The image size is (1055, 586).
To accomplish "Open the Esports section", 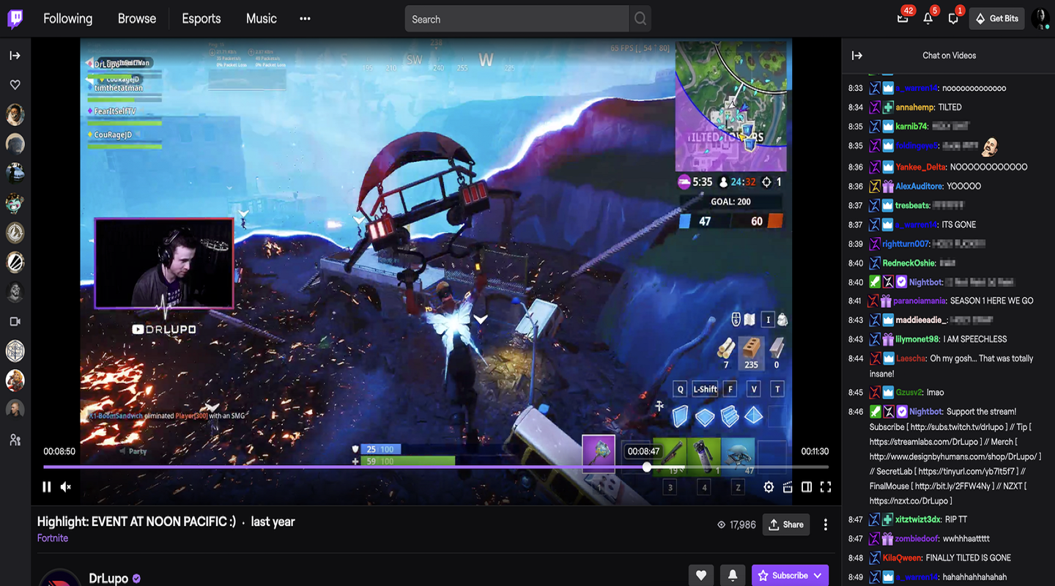I will [x=201, y=19].
